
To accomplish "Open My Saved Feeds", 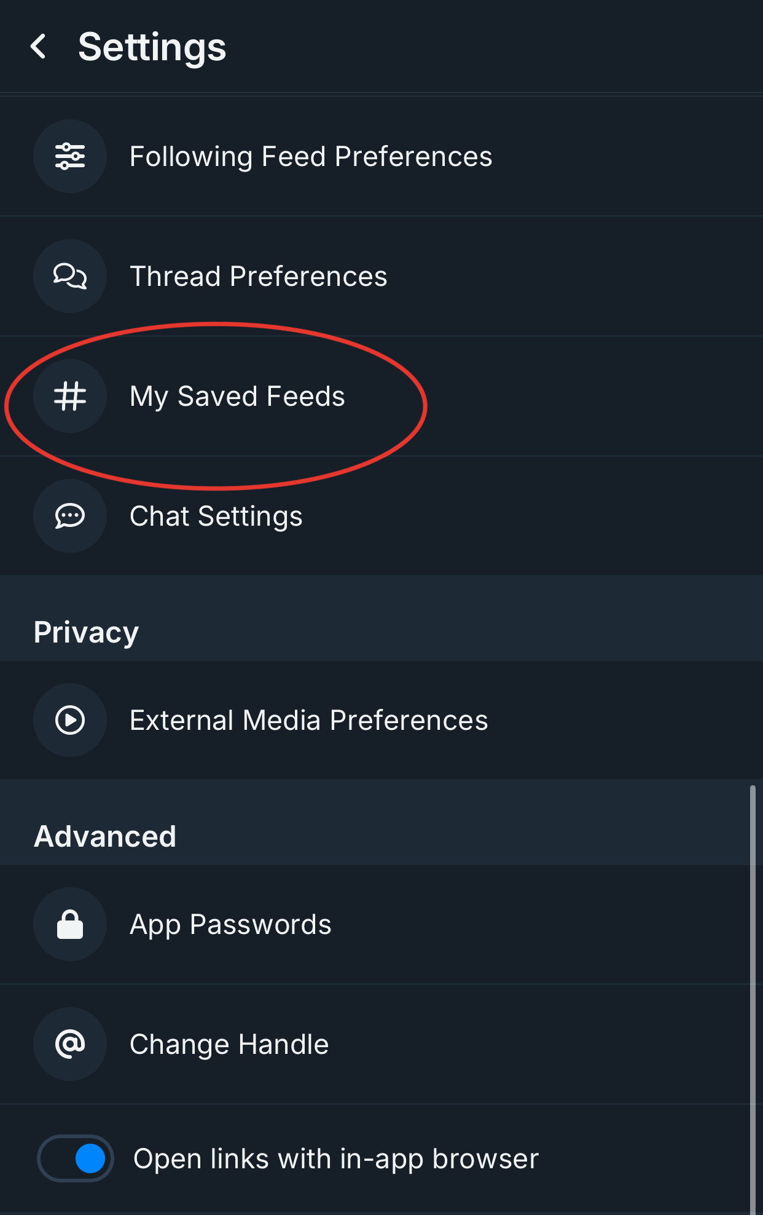I will (x=237, y=396).
